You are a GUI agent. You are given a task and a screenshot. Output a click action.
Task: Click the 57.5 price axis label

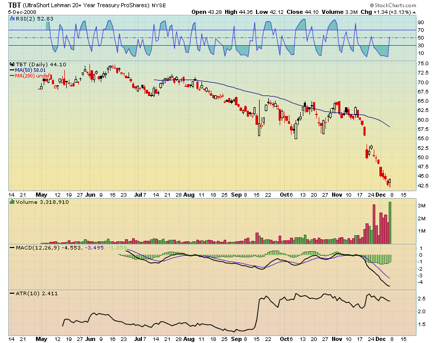(x=423, y=129)
